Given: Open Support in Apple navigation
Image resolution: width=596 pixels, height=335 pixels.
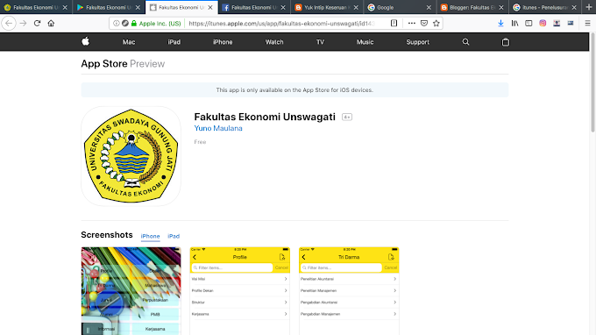Looking at the screenshot, I should [417, 42].
